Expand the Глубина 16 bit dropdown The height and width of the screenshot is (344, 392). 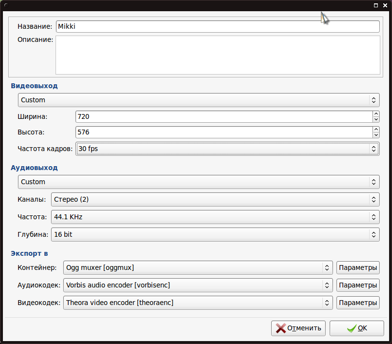pyautogui.click(x=215, y=234)
